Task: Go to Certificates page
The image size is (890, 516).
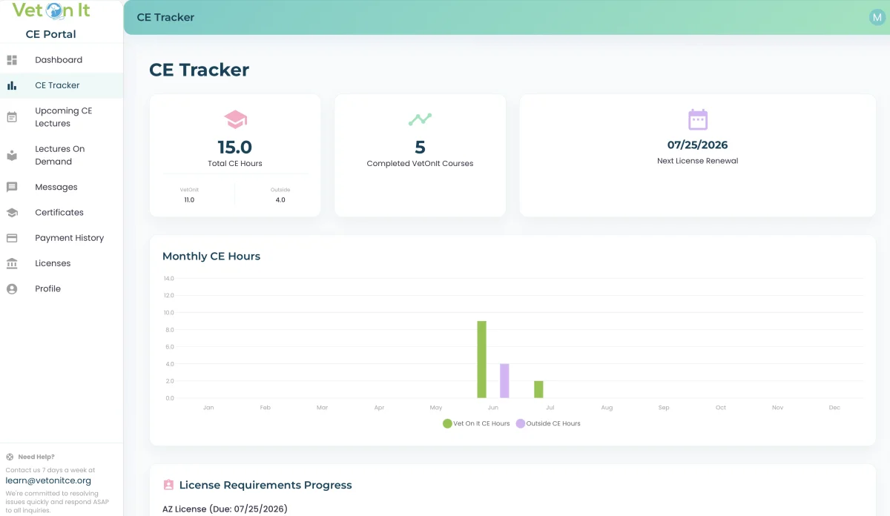Action: [x=62, y=212]
